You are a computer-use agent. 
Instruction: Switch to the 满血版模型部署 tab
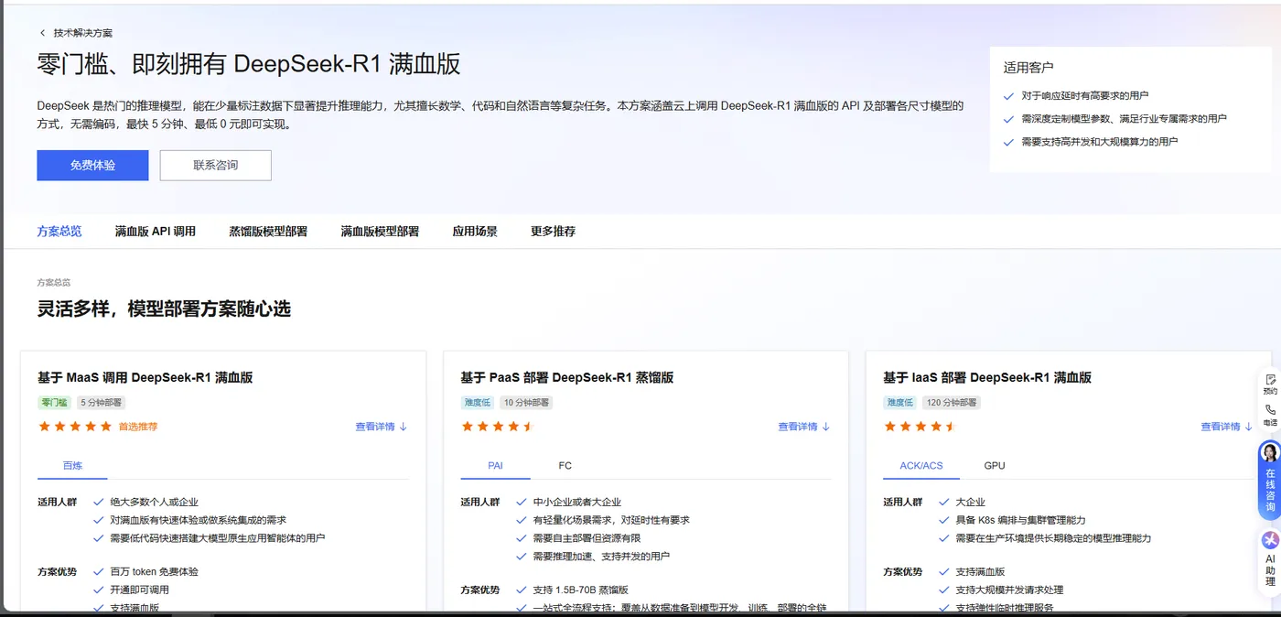380,232
